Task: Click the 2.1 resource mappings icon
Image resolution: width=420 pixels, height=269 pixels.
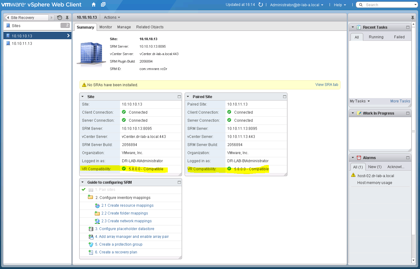Action: point(97,205)
